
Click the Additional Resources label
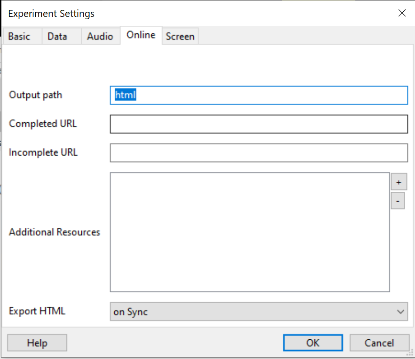[55, 232]
